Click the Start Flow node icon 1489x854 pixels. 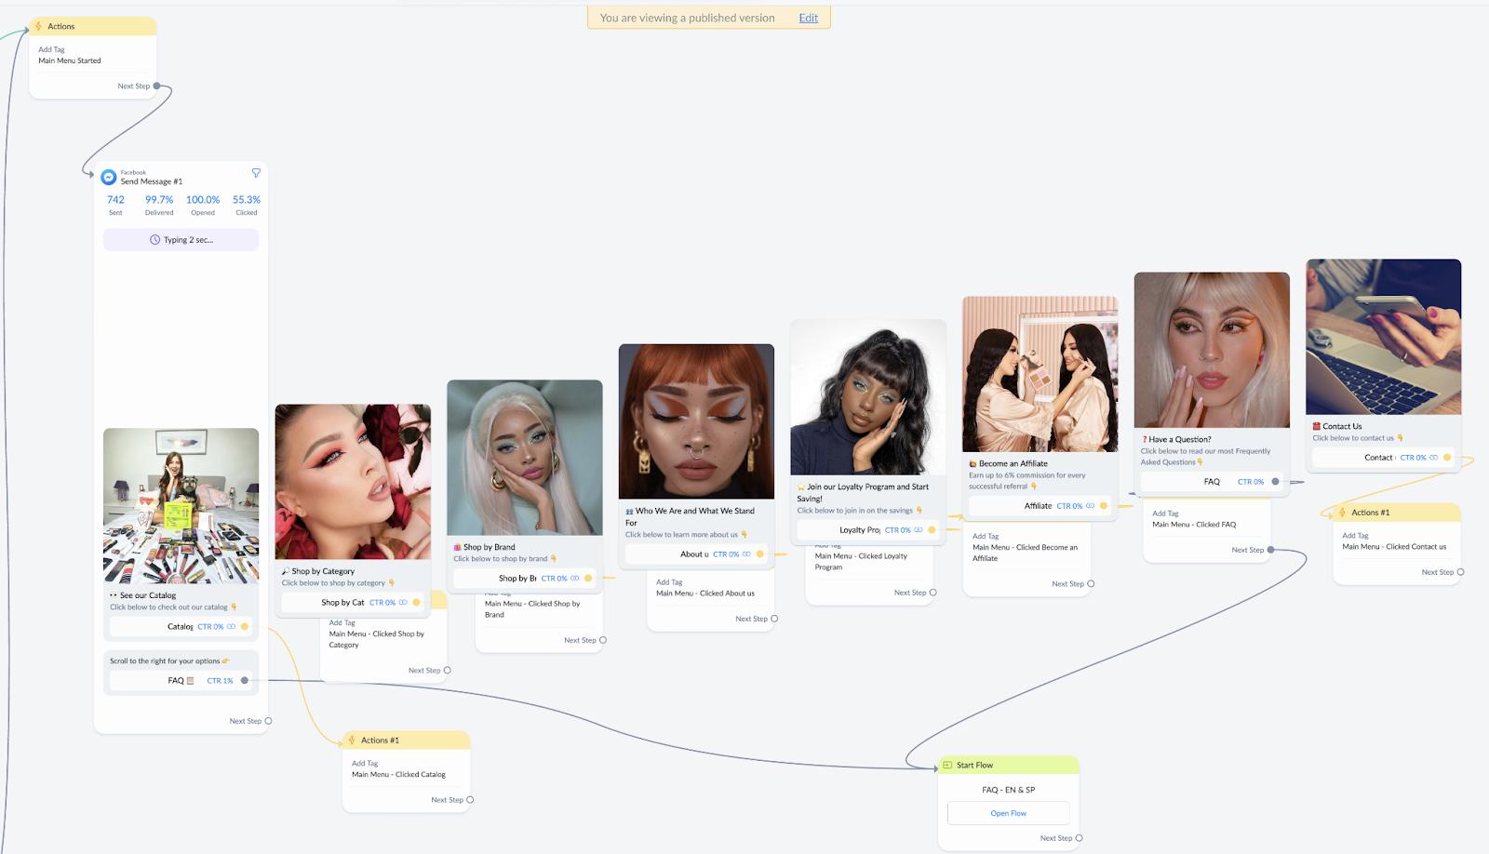point(947,765)
